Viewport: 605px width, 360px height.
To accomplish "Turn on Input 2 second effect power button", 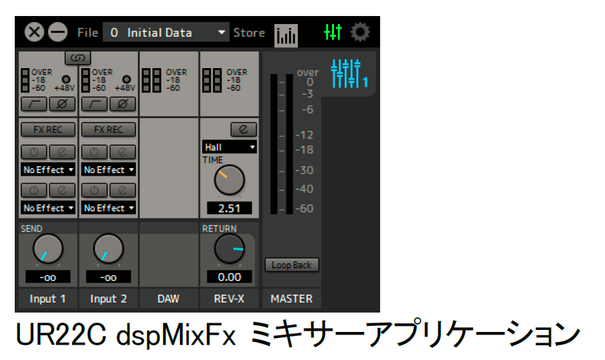I will tap(94, 190).
